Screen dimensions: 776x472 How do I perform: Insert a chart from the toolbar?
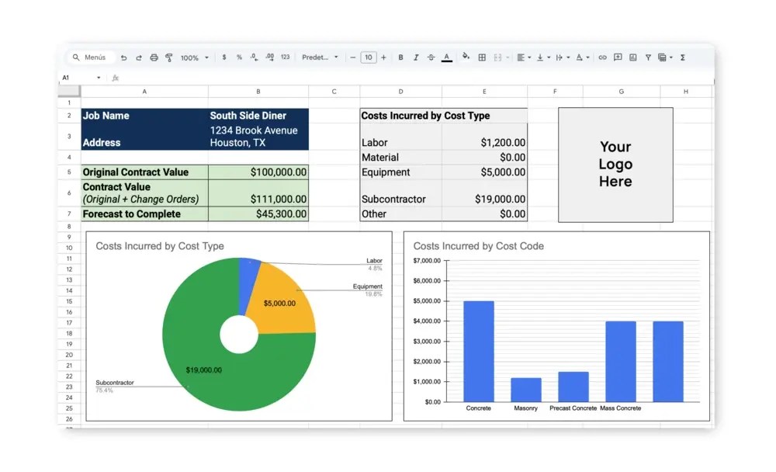coord(632,57)
